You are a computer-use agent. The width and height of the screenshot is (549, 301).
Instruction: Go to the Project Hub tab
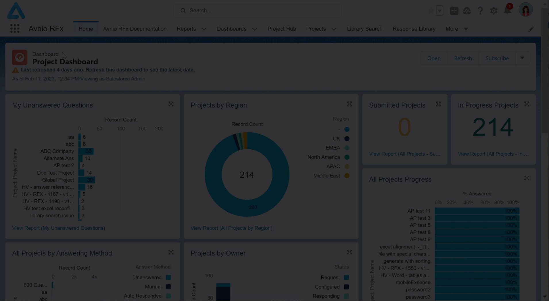[281, 29]
